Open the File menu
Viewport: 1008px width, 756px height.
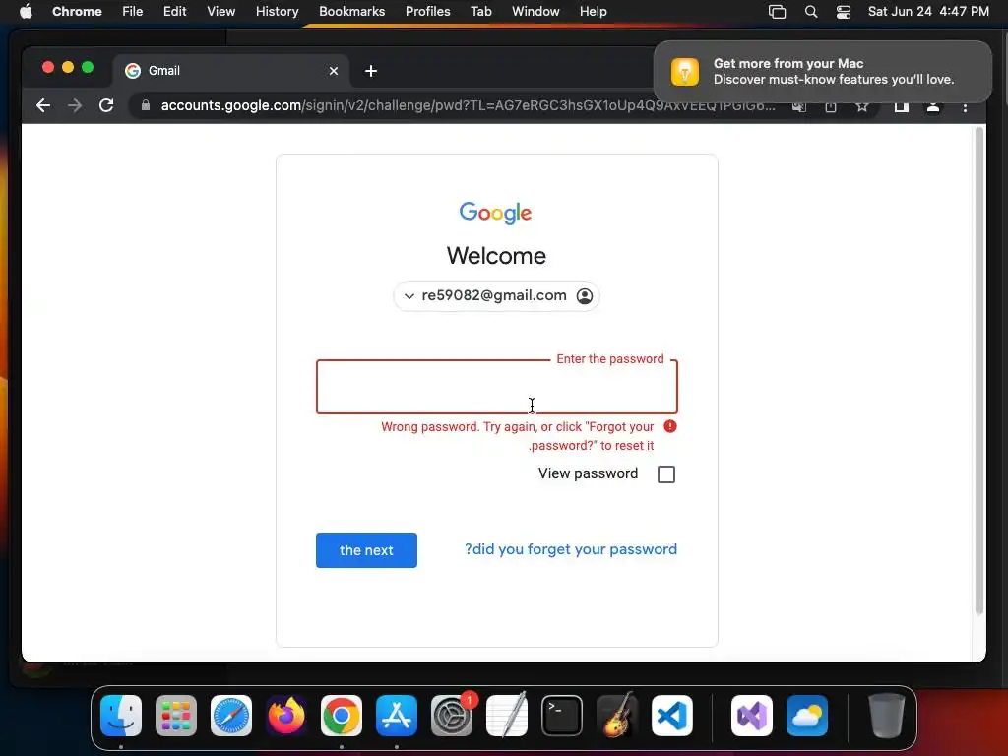pyautogui.click(x=133, y=12)
